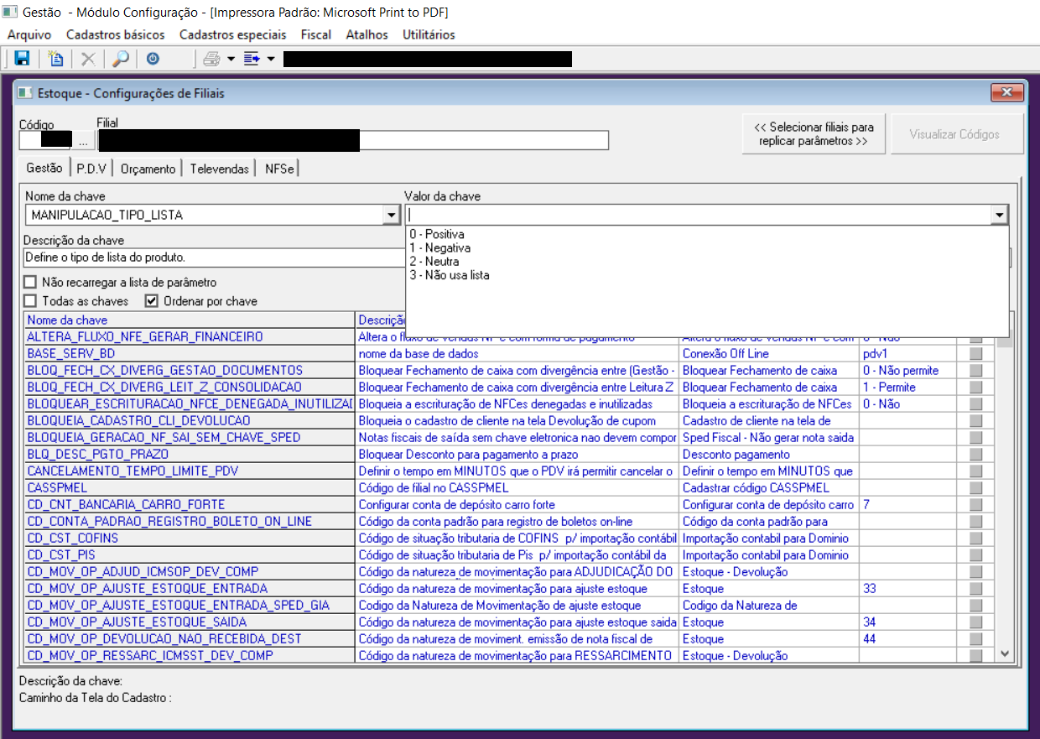Open the export icon dropdown arrow
Screen dimensions: 1040x739
[x=271, y=59]
